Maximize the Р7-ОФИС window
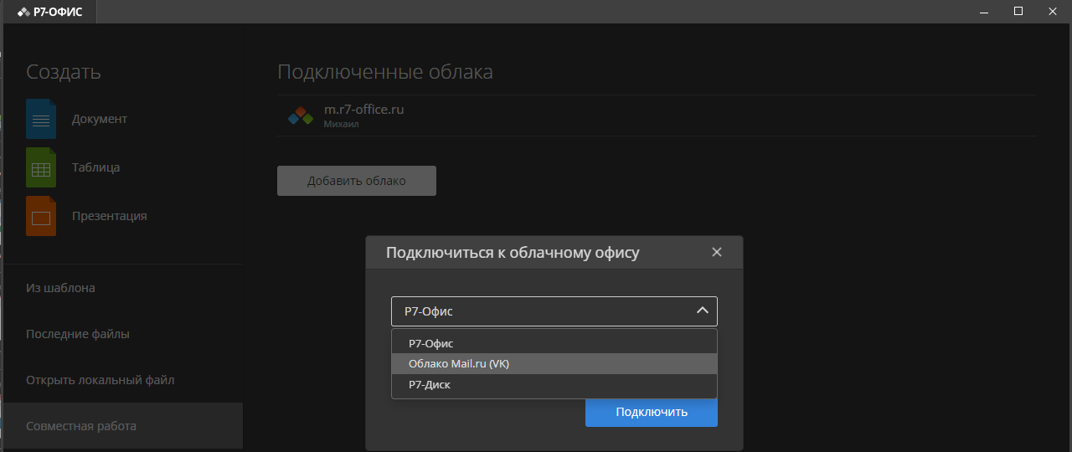This screenshot has height=452, width=1072. point(1018,11)
